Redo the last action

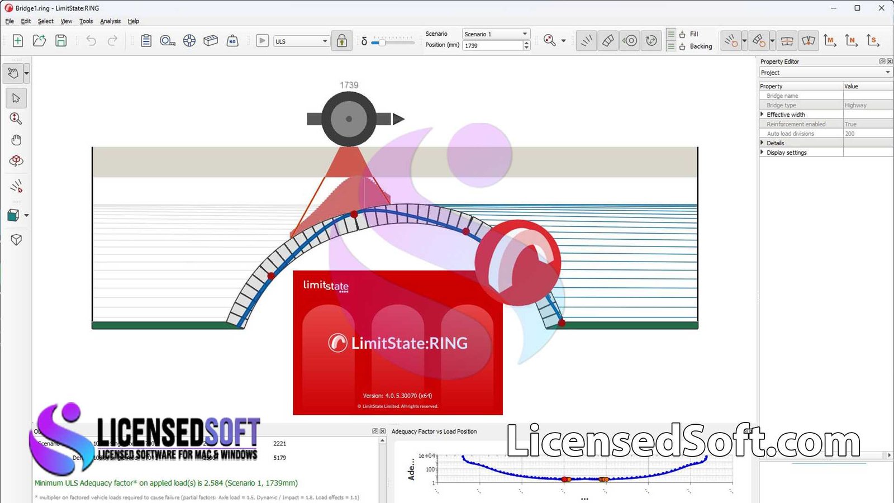[x=112, y=41]
